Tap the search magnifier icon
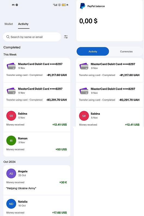144x216 pixels. 8,37
